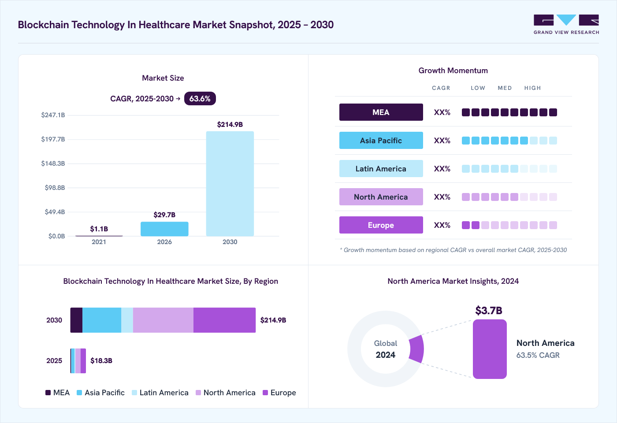Click the North America Market Insights heading
Screen dimensions: 617x423
453,281
